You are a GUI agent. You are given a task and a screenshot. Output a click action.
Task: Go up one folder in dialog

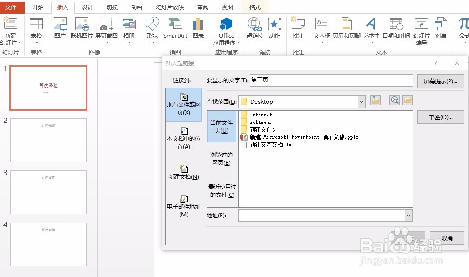click(375, 100)
